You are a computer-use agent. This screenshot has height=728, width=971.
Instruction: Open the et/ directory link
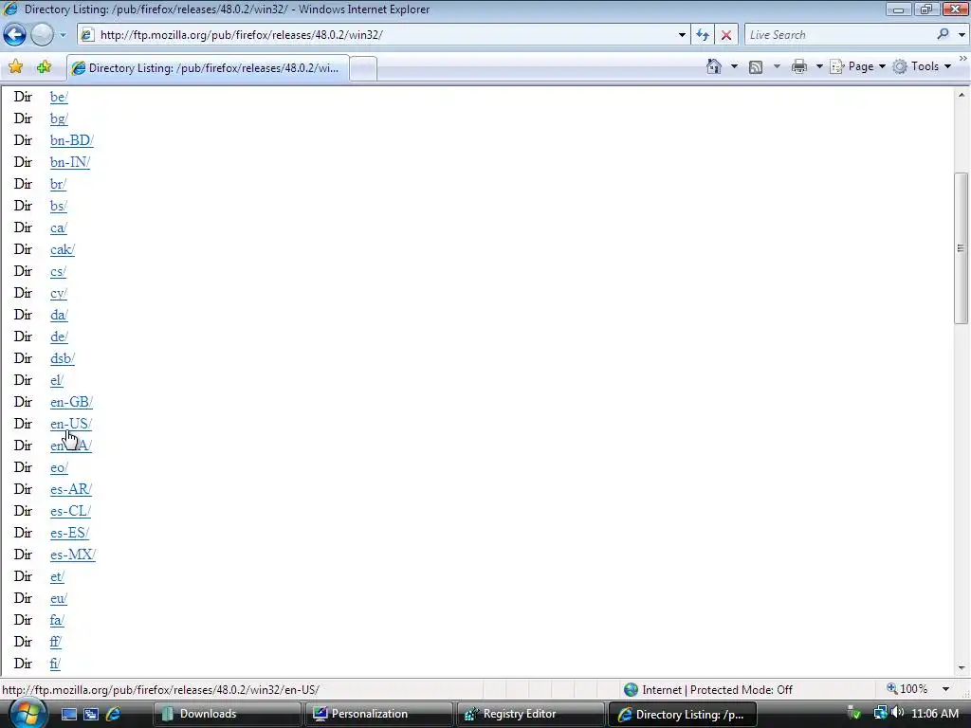(57, 576)
